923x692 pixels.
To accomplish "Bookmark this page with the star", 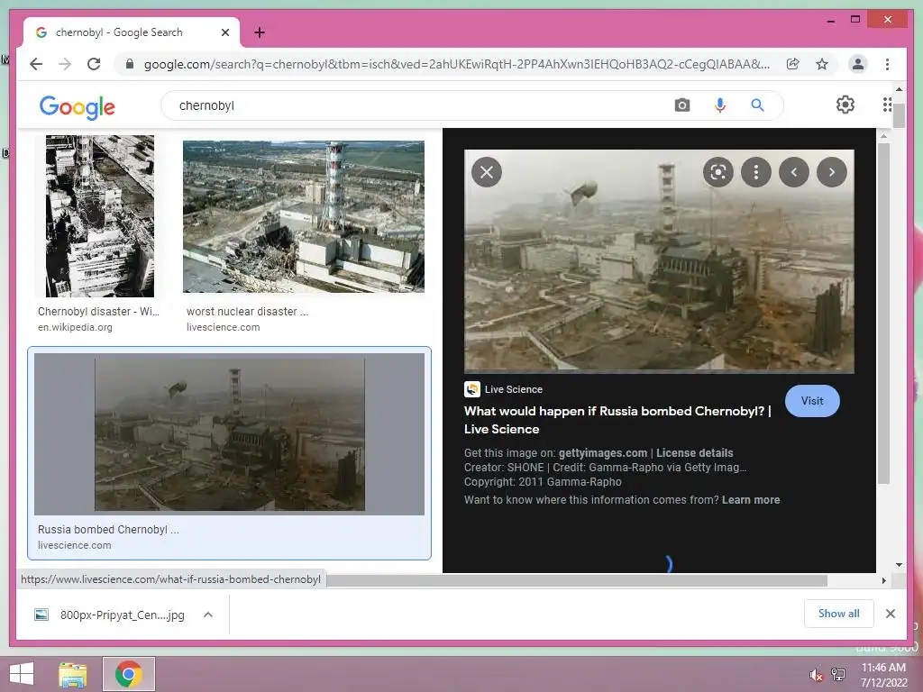I will (x=822, y=64).
